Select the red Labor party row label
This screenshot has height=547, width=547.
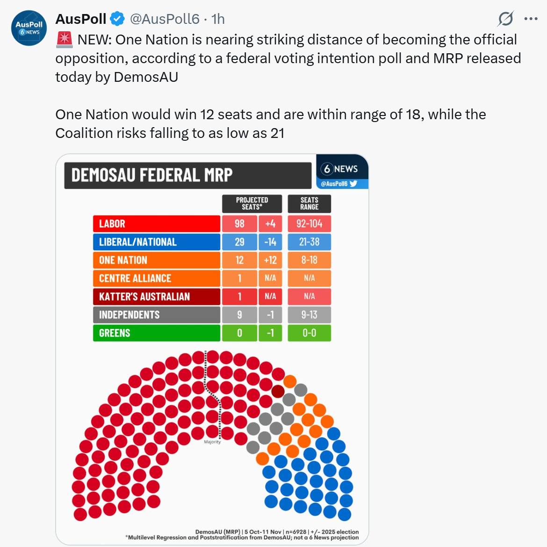(x=156, y=224)
